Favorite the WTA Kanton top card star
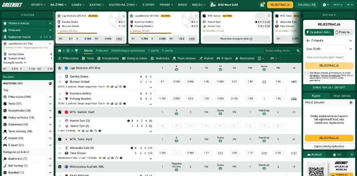This screenshot has height=176, width=357. [269, 16]
